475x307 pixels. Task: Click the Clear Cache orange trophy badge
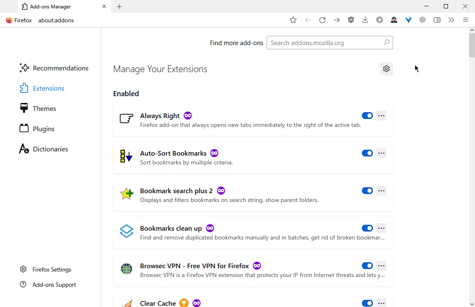[184, 303]
